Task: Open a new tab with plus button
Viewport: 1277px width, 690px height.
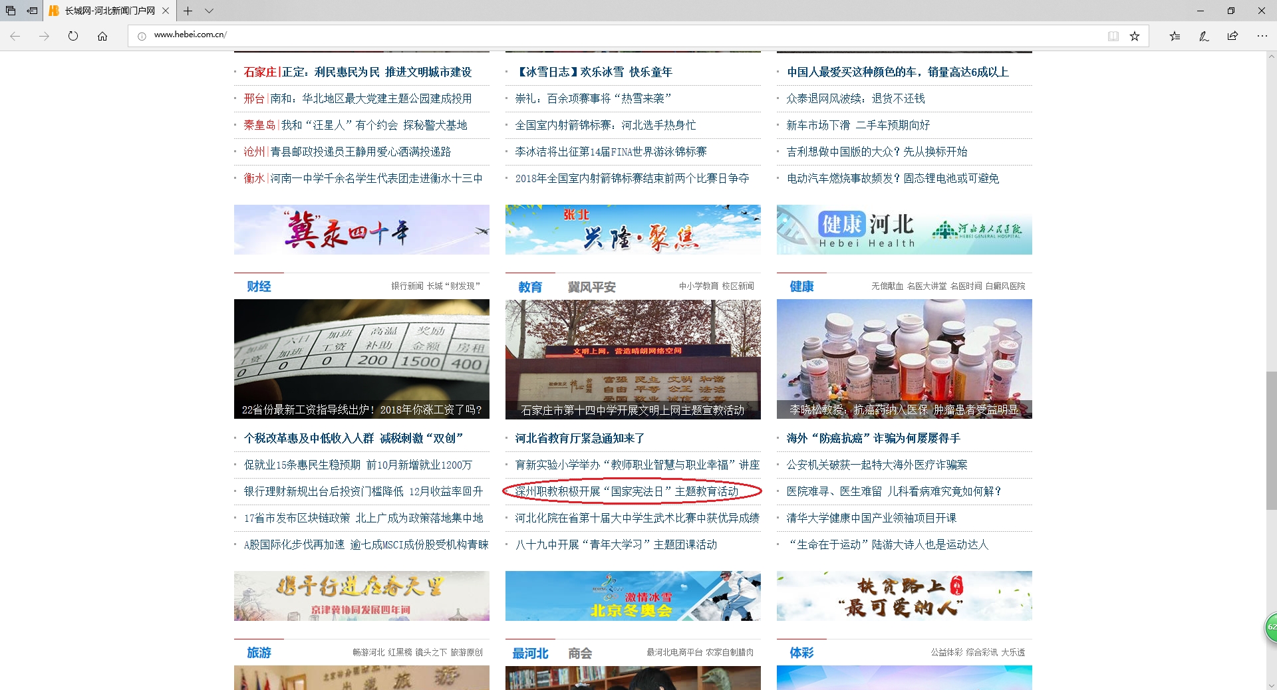Action: point(188,11)
